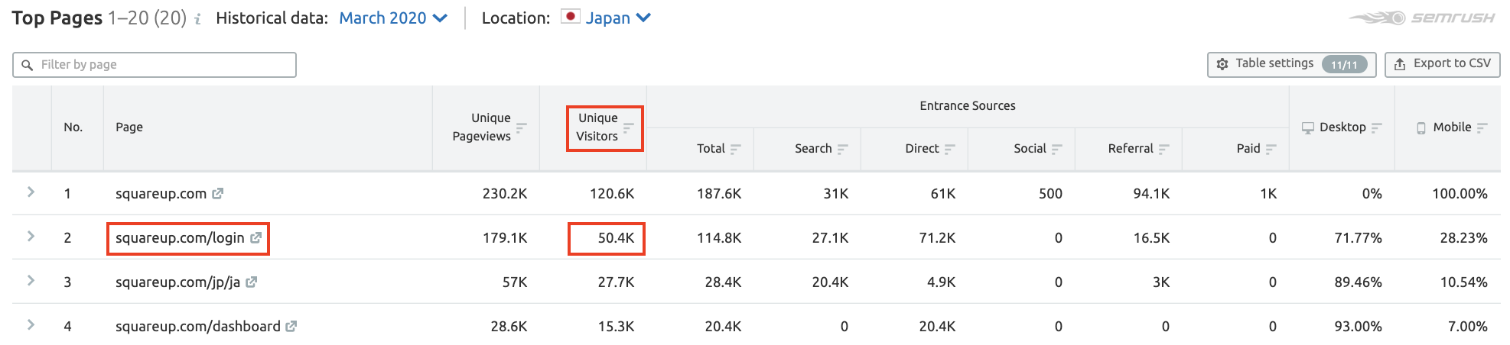Sort by Unique Visitors column icon

628,127
